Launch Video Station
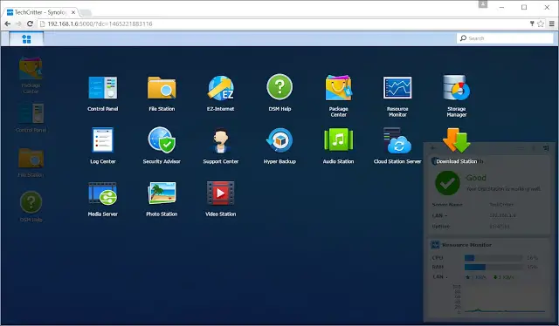 (221, 199)
